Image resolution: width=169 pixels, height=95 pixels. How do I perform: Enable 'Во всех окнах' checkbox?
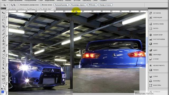(x=41, y=5)
